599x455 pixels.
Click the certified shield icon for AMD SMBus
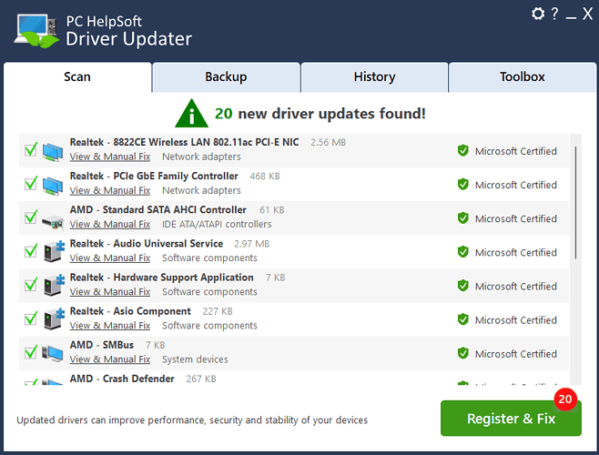click(x=463, y=353)
